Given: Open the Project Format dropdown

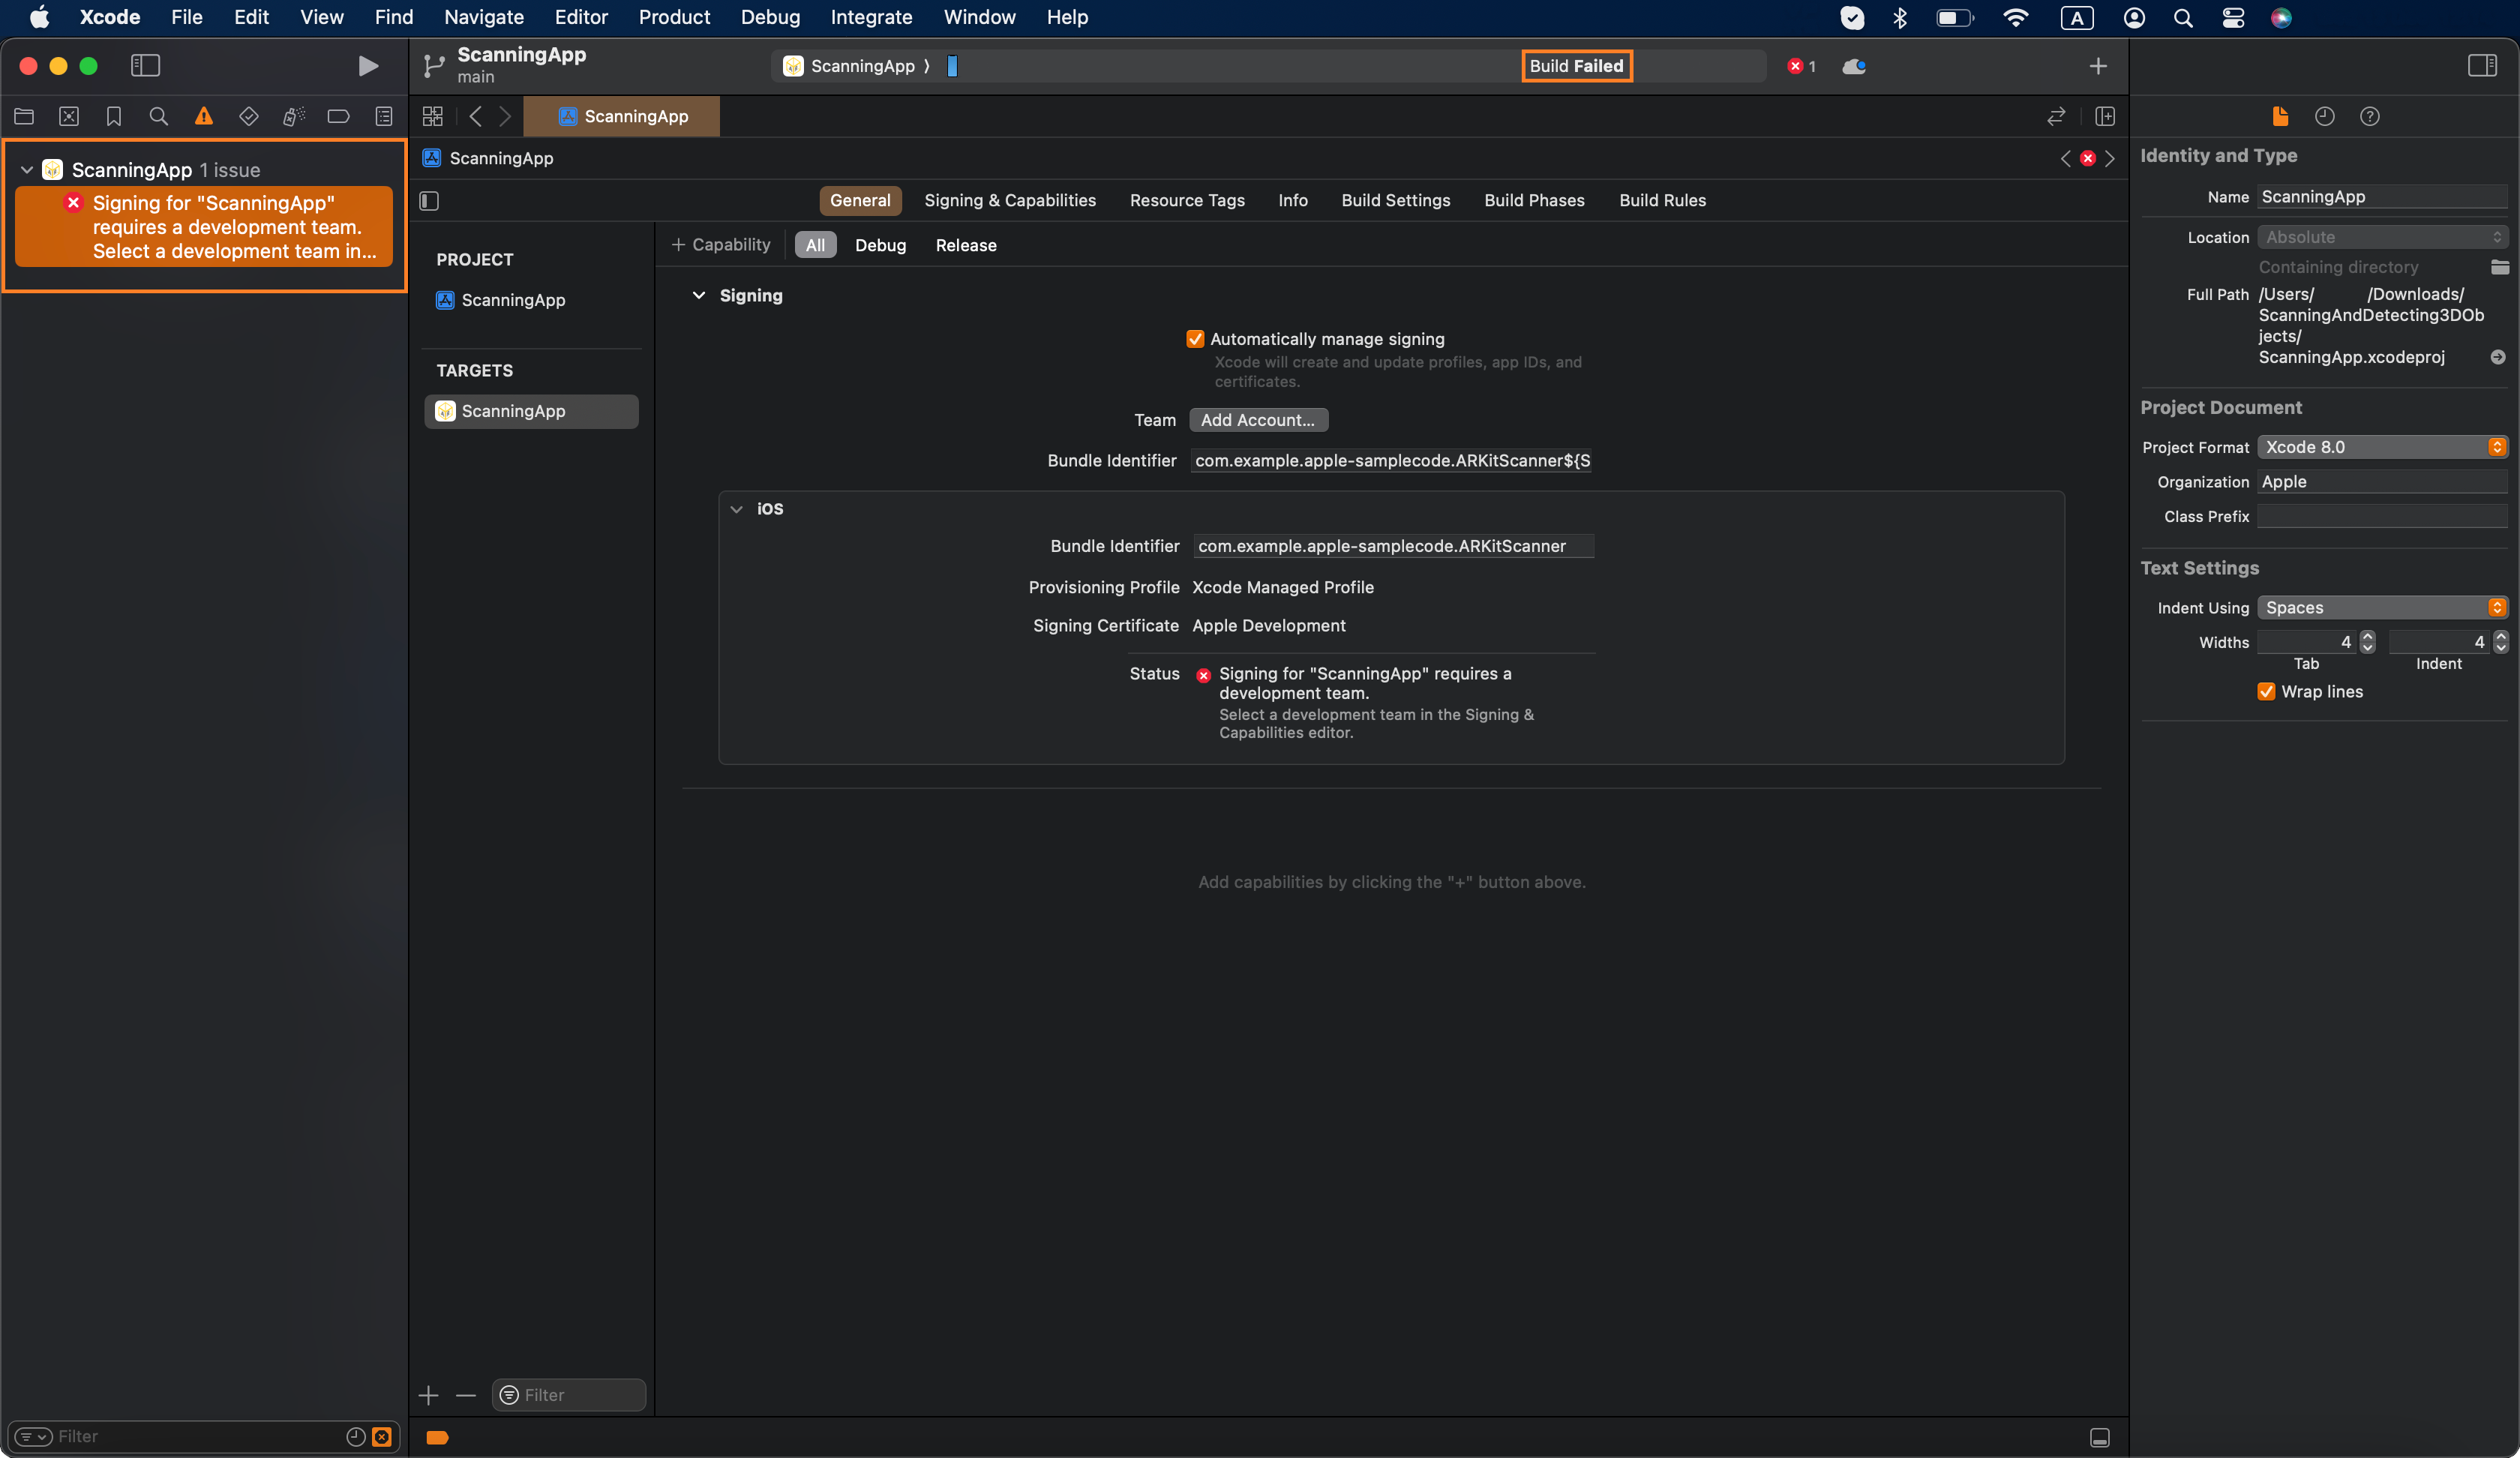Looking at the screenshot, I should (2381, 447).
